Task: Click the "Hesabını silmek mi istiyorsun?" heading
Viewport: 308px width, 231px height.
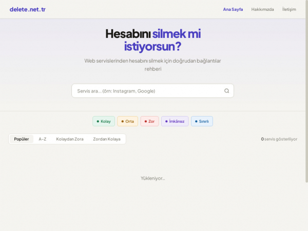Action: (153, 40)
